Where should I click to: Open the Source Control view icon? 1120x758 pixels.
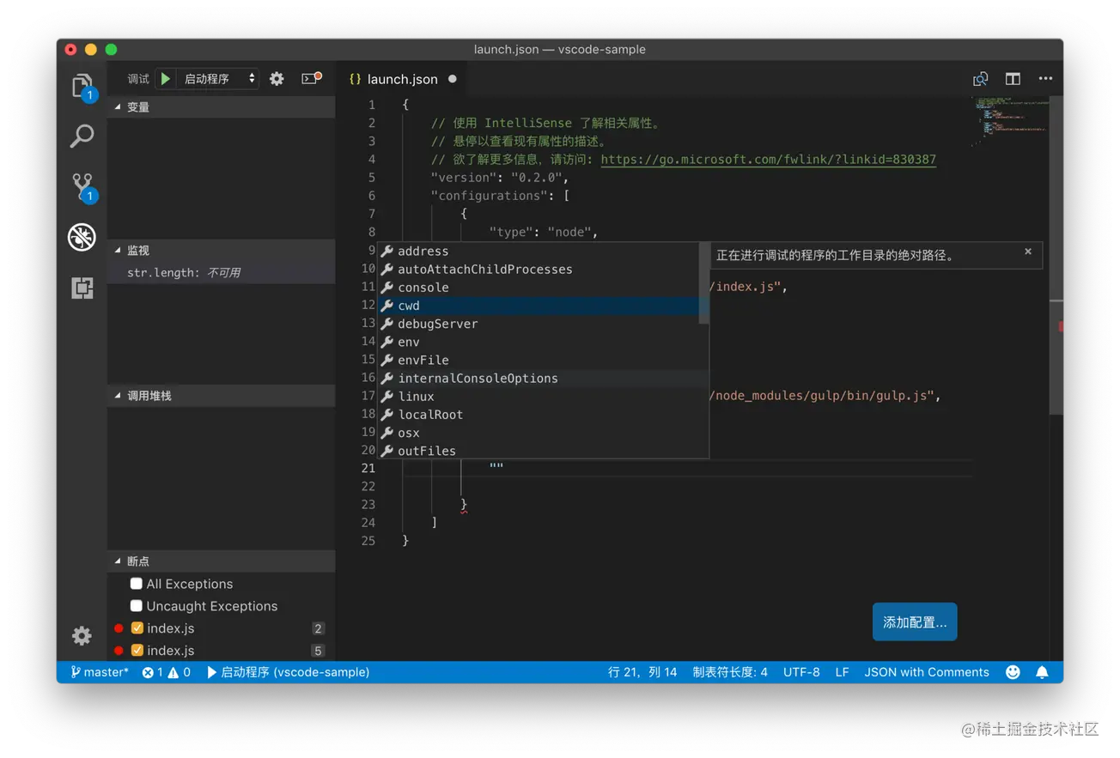[82, 186]
